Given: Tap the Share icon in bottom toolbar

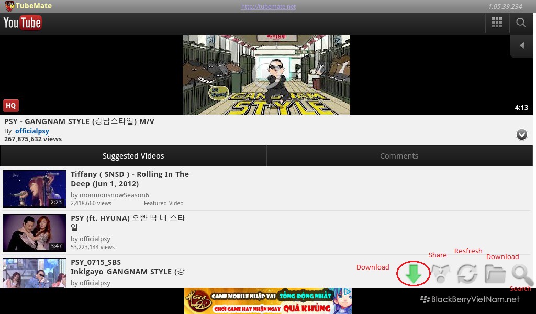Looking at the screenshot, I should (440, 274).
